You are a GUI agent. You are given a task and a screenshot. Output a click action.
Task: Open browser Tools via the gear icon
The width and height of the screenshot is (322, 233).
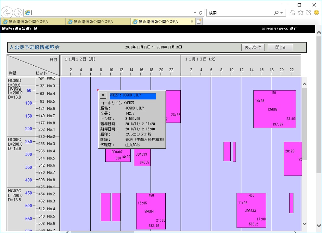pyautogui.click(x=309, y=13)
